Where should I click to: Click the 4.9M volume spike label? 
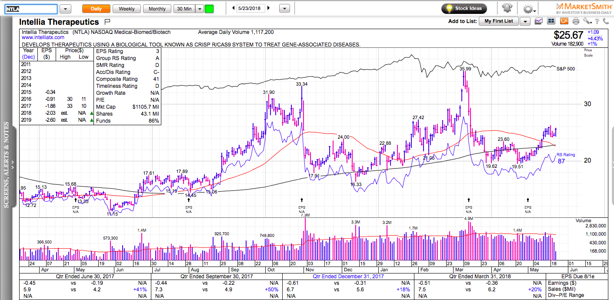pyautogui.click(x=469, y=219)
